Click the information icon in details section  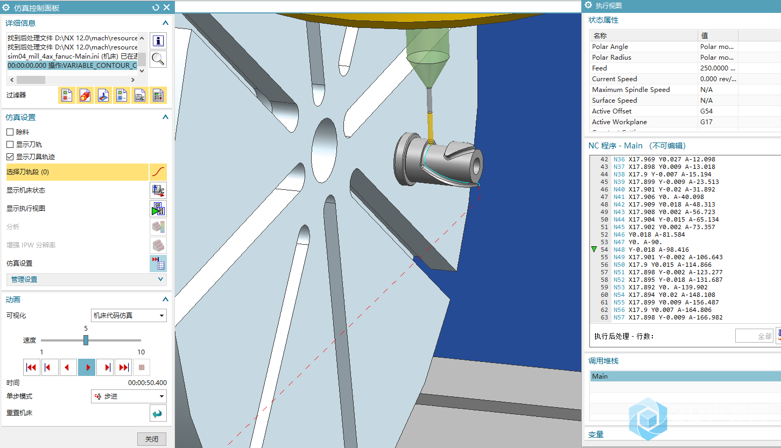158,41
